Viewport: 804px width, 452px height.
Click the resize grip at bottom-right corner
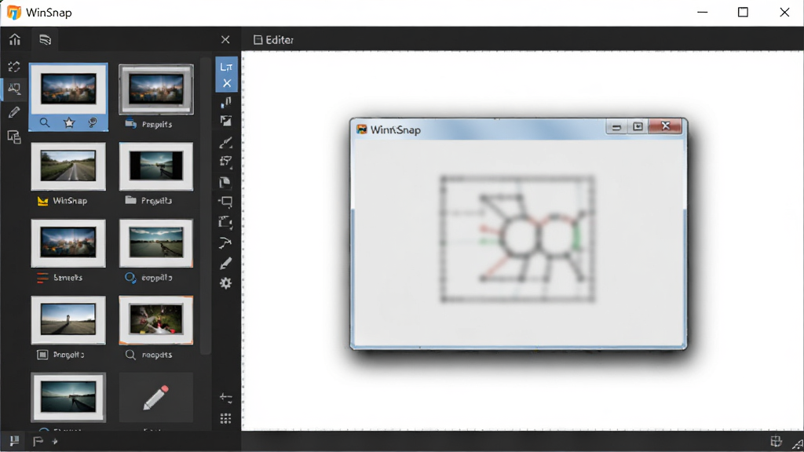[798, 445]
